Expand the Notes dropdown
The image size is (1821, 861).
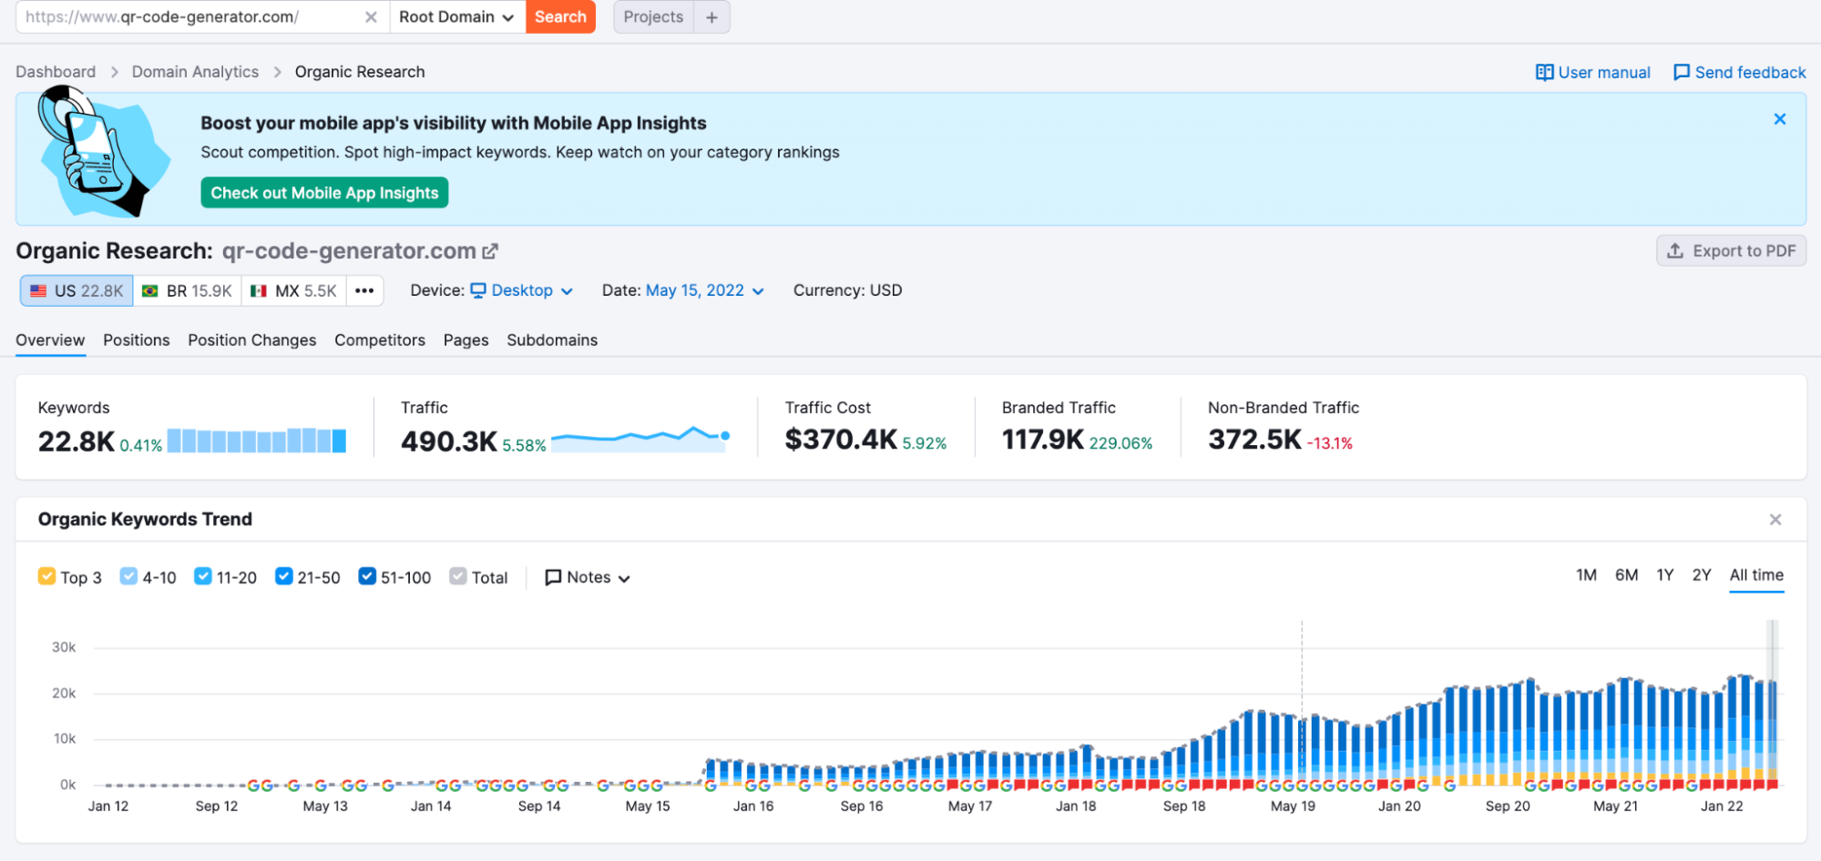pyautogui.click(x=588, y=578)
